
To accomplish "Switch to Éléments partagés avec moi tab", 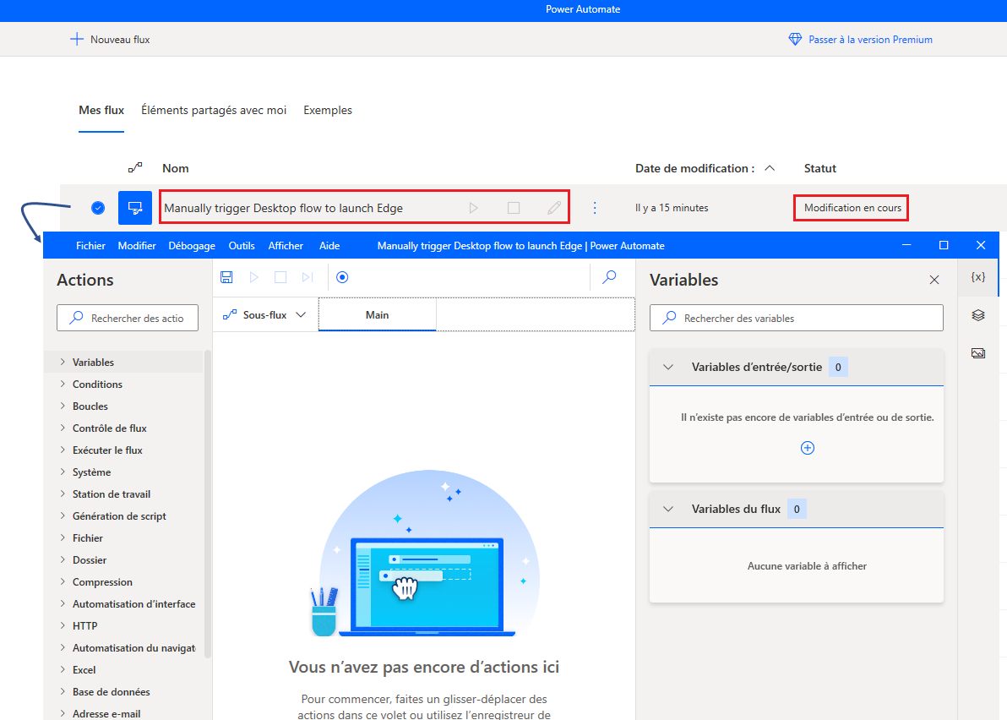I will point(214,111).
